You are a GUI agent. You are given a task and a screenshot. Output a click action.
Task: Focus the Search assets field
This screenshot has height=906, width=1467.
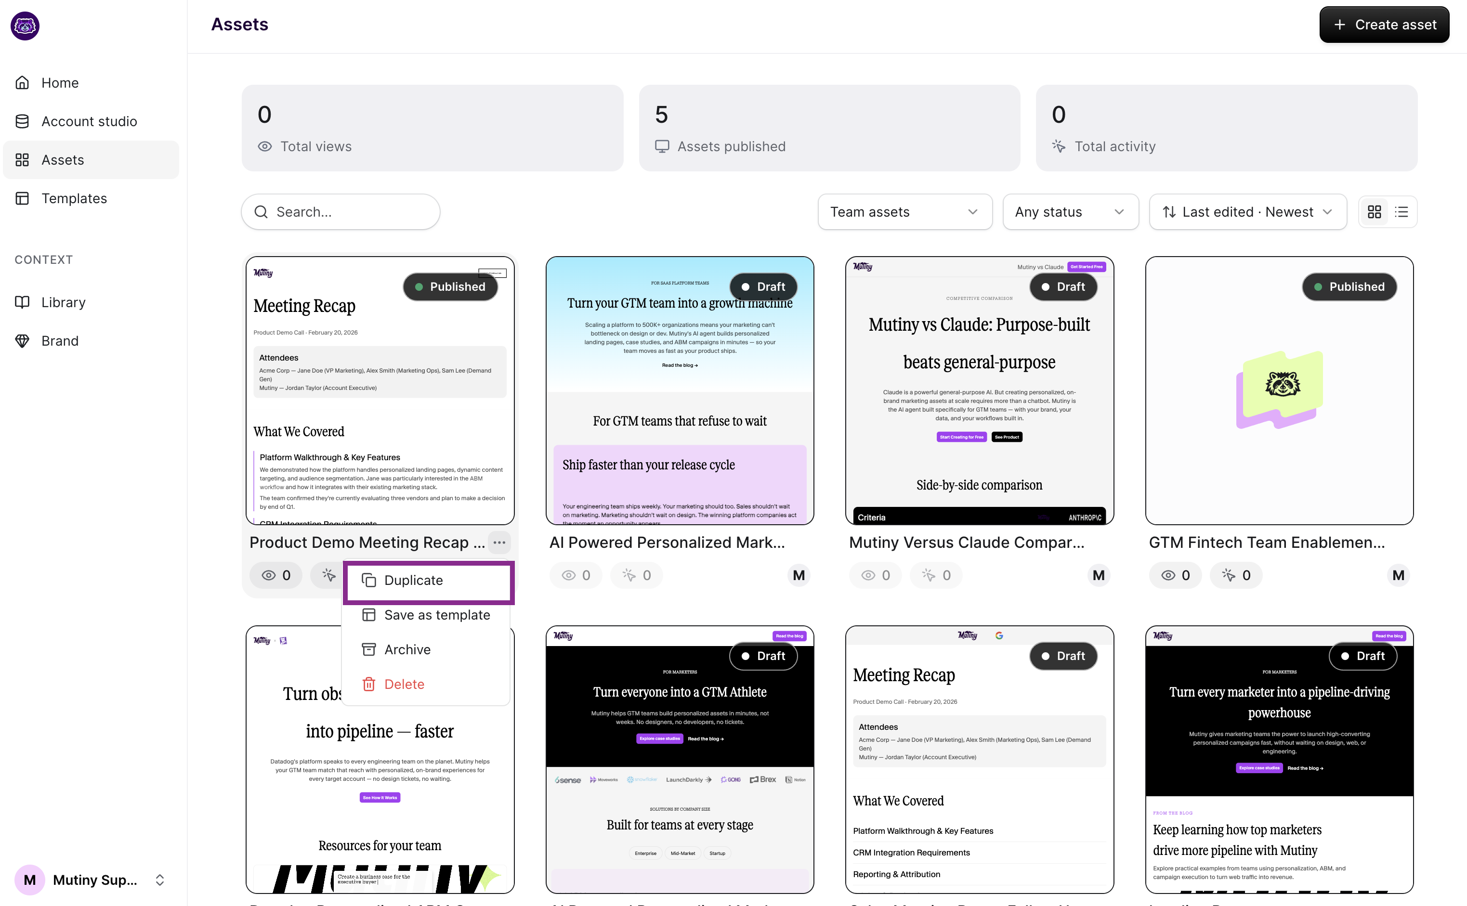click(x=341, y=211)
